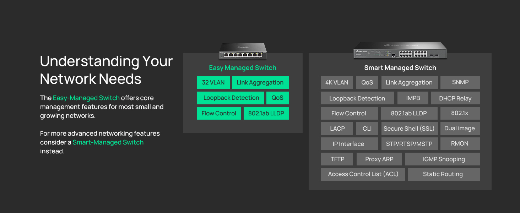Screen dimensions: 520x213
Task: Select the gray 4K VLAN tag
Action: [x=337, y=83]
